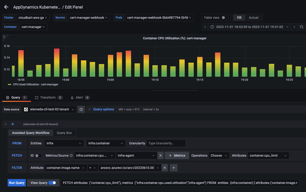Shift time range forward with right arrow
Image resolution: width=306 pixels, height=192 pixels.
(294, 27)
